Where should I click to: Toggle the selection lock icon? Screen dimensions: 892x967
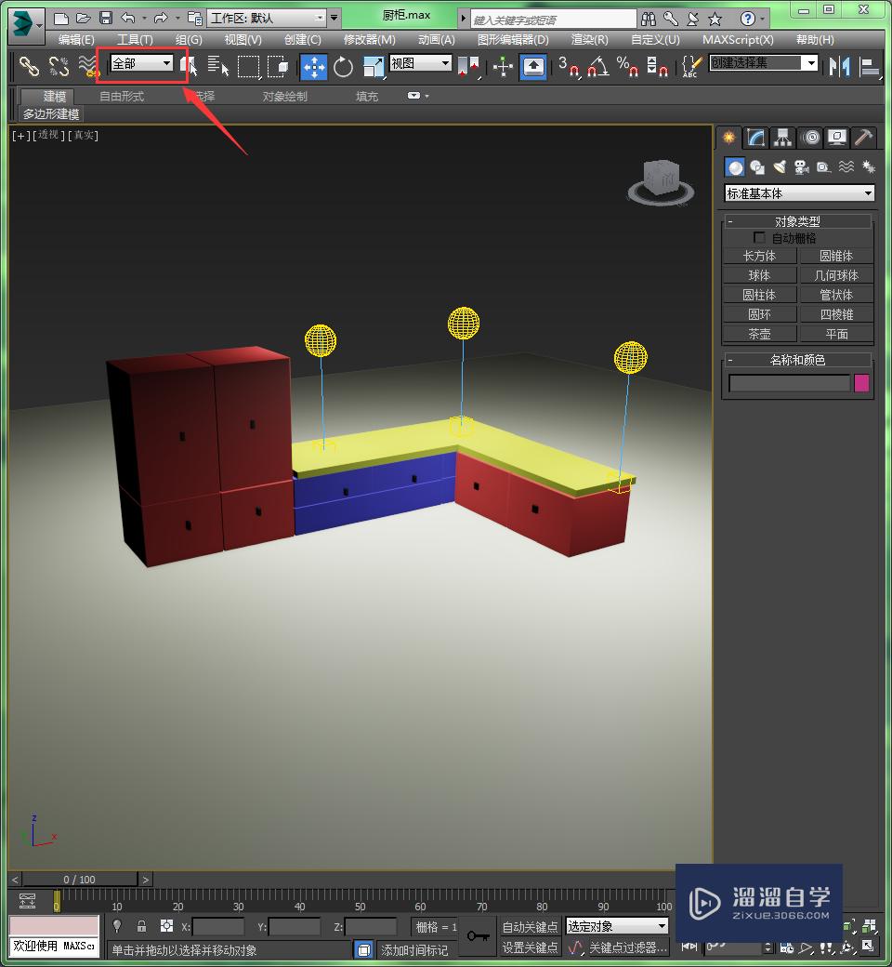141,926
